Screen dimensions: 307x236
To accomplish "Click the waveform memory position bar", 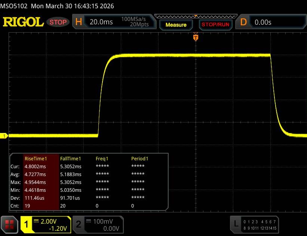I will [195, 16].
